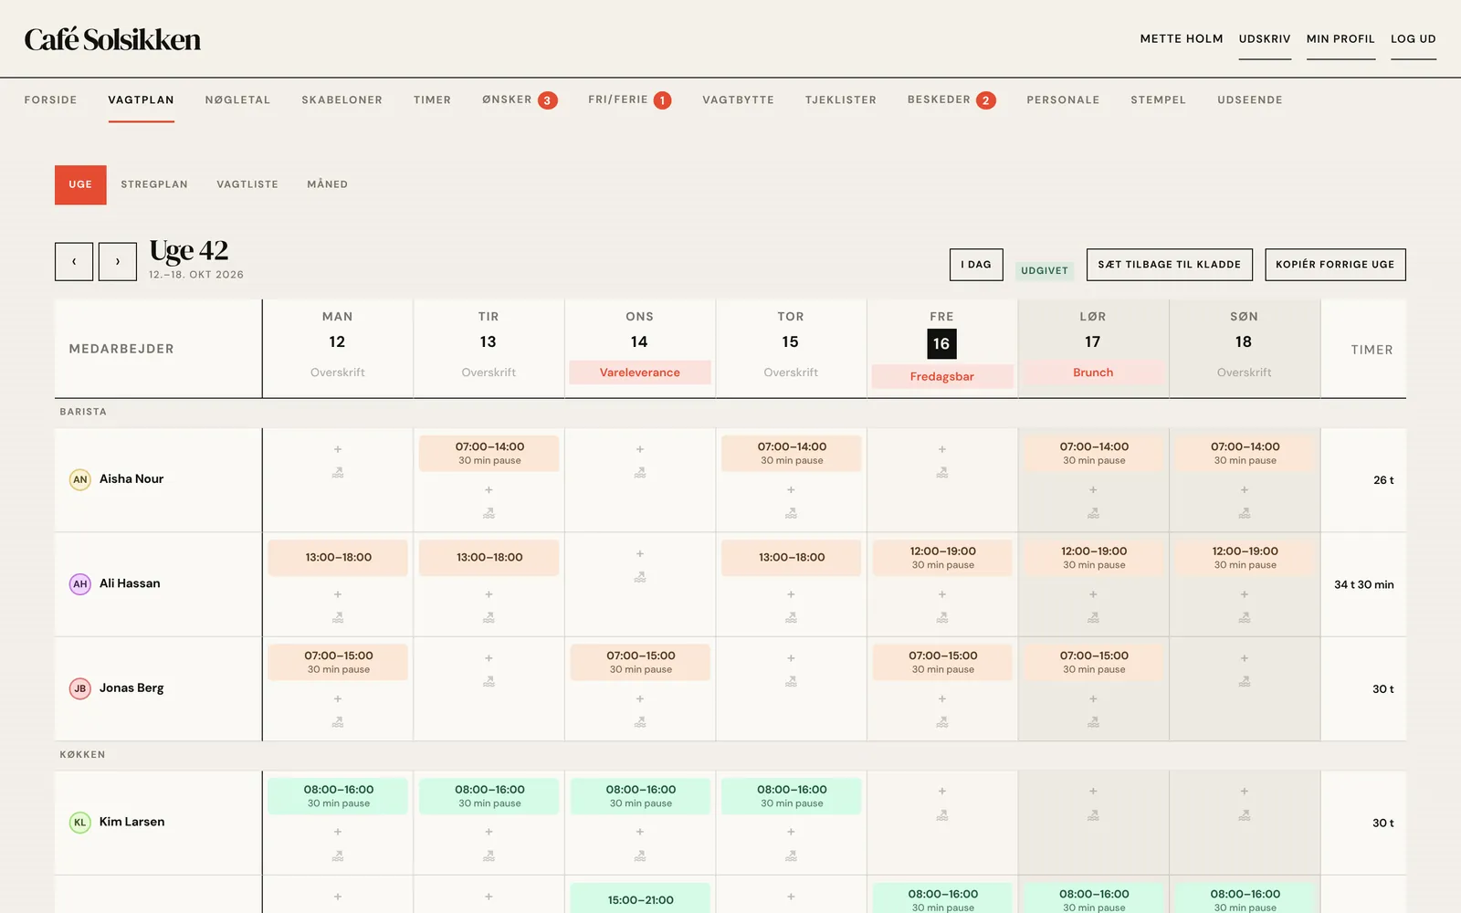Screen dimensions: 1461x913
Task: Edit the Fredagsbar heading on Friday
Action: [x=942, y=376]
